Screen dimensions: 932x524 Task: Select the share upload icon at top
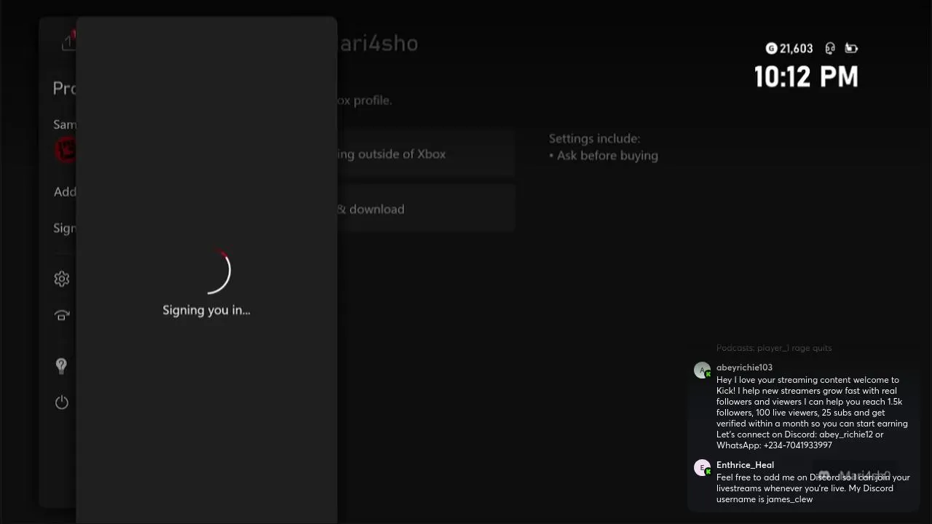pos(68,41)
